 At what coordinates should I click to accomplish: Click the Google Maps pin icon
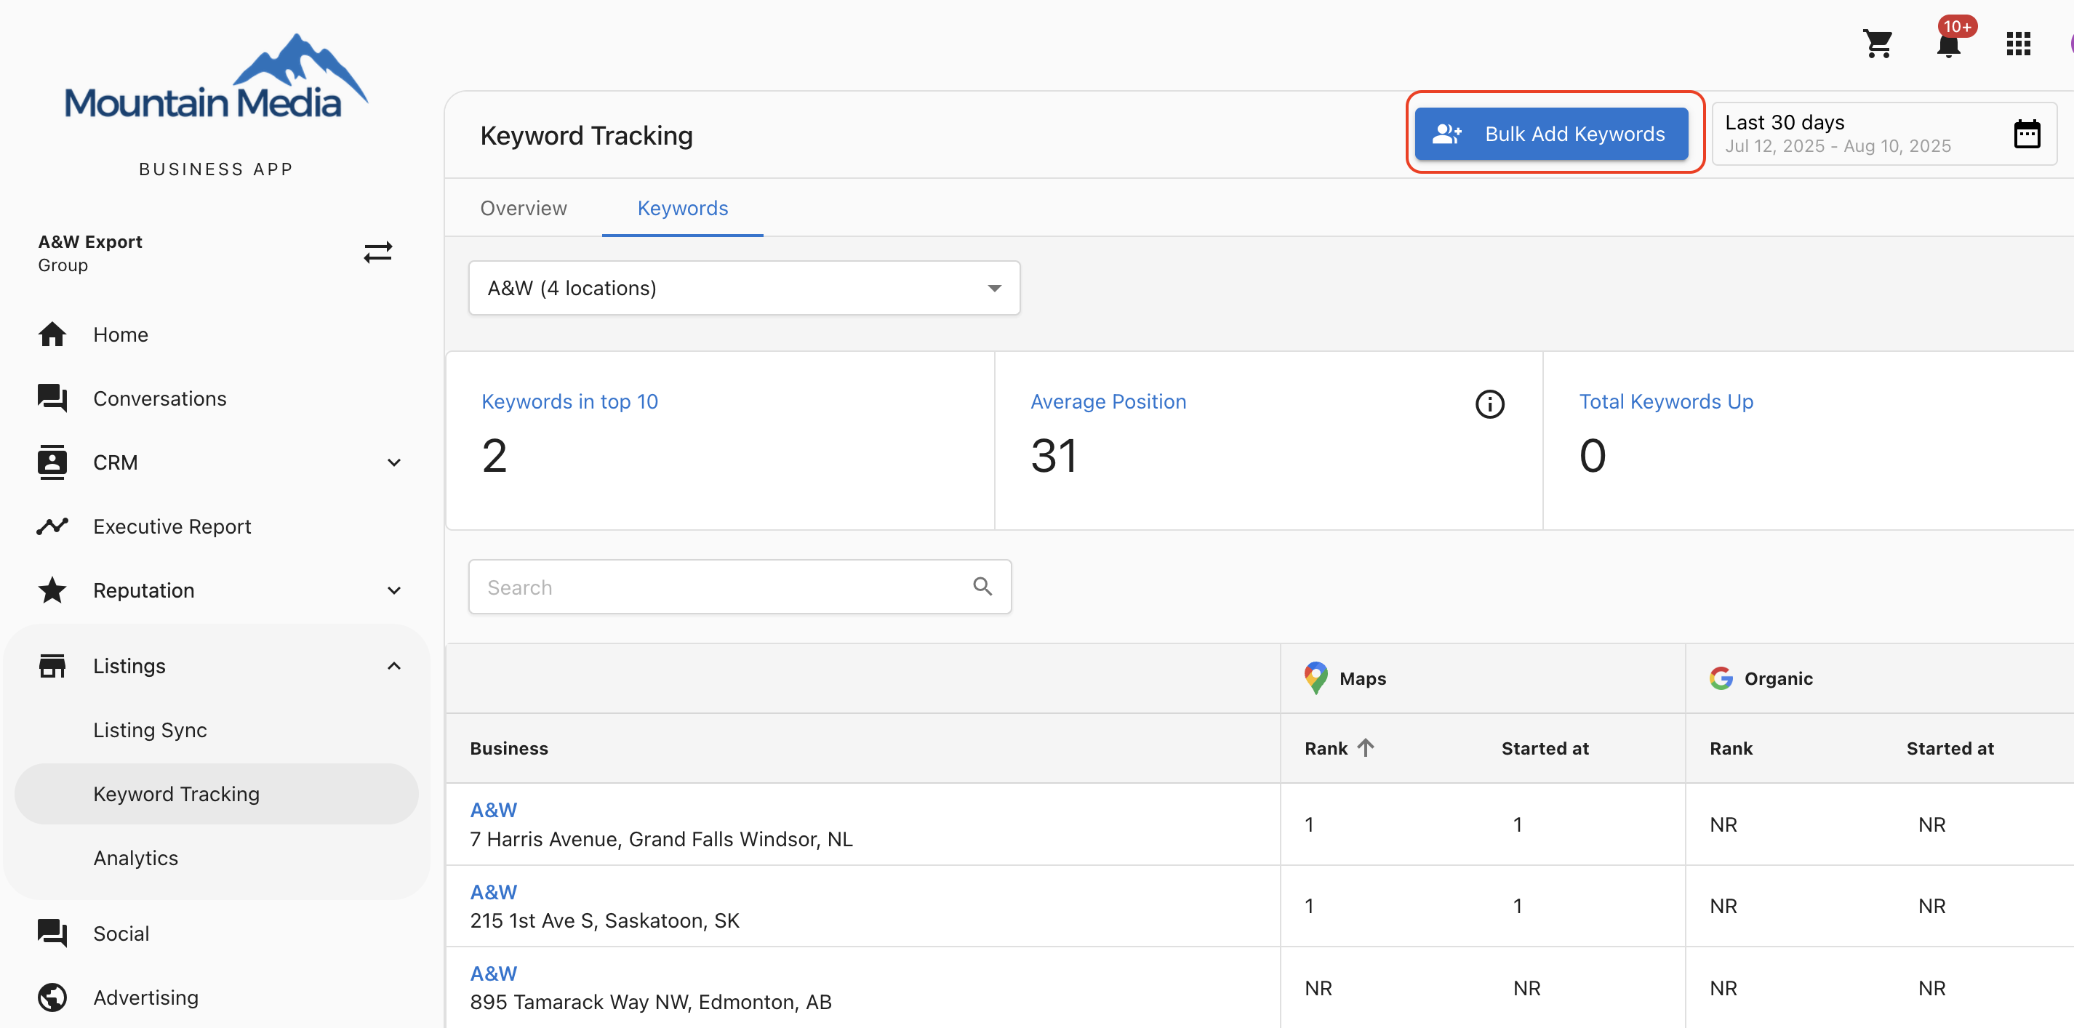[x=1316, y=678]
